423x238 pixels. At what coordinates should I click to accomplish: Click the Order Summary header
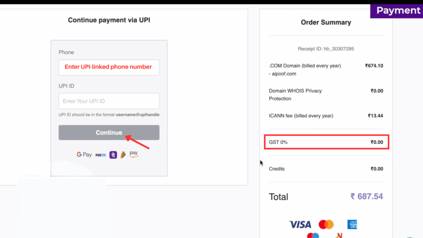[x=326, y=22]
